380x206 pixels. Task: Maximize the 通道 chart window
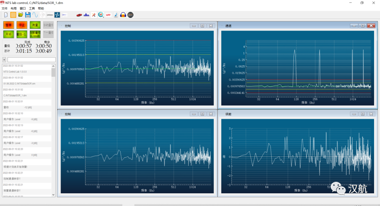point(363,26)
